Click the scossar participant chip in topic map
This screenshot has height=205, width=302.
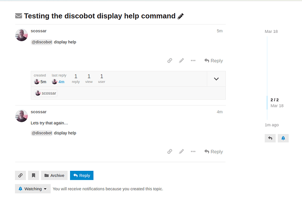coord(46,93)
